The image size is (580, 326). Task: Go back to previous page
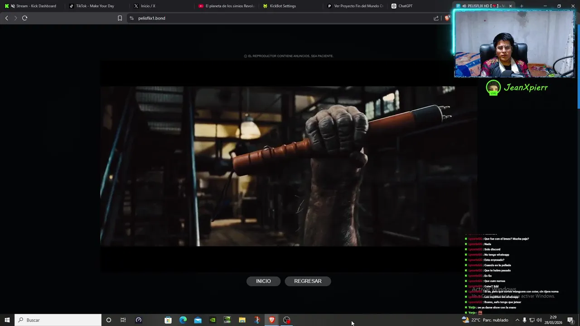tap(6, 18)
